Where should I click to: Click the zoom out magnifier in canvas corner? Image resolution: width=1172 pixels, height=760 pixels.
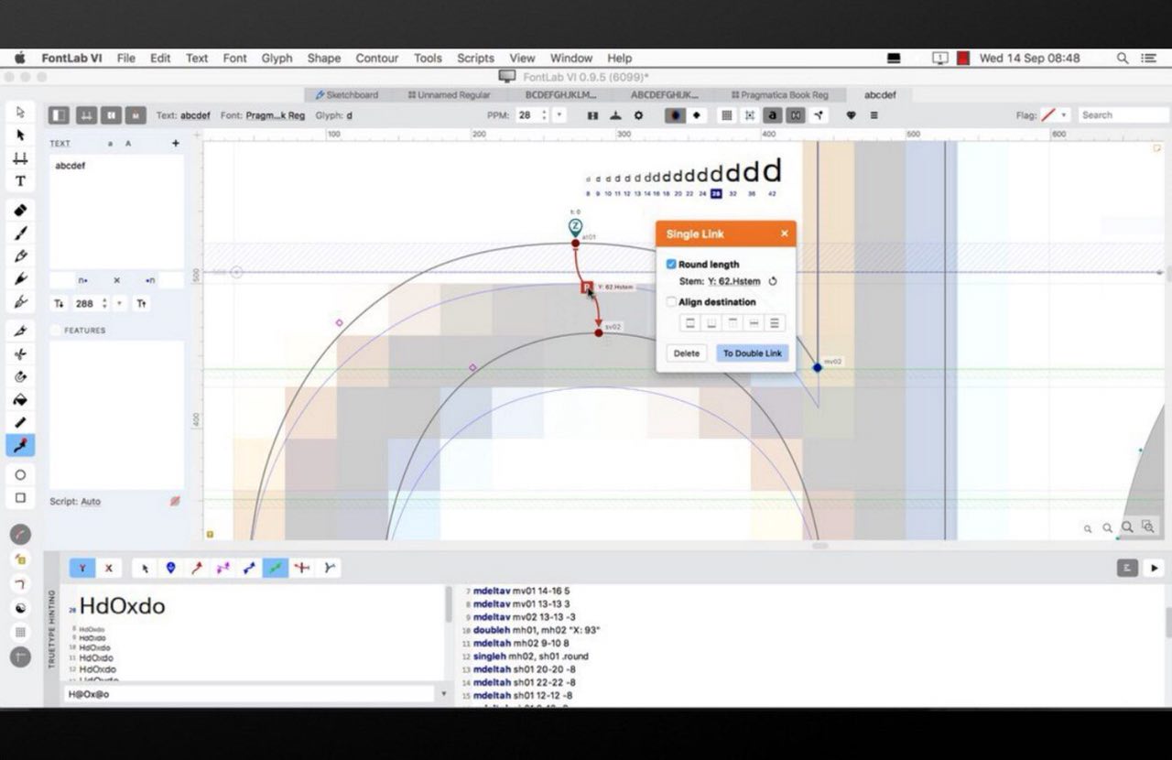1088,528
